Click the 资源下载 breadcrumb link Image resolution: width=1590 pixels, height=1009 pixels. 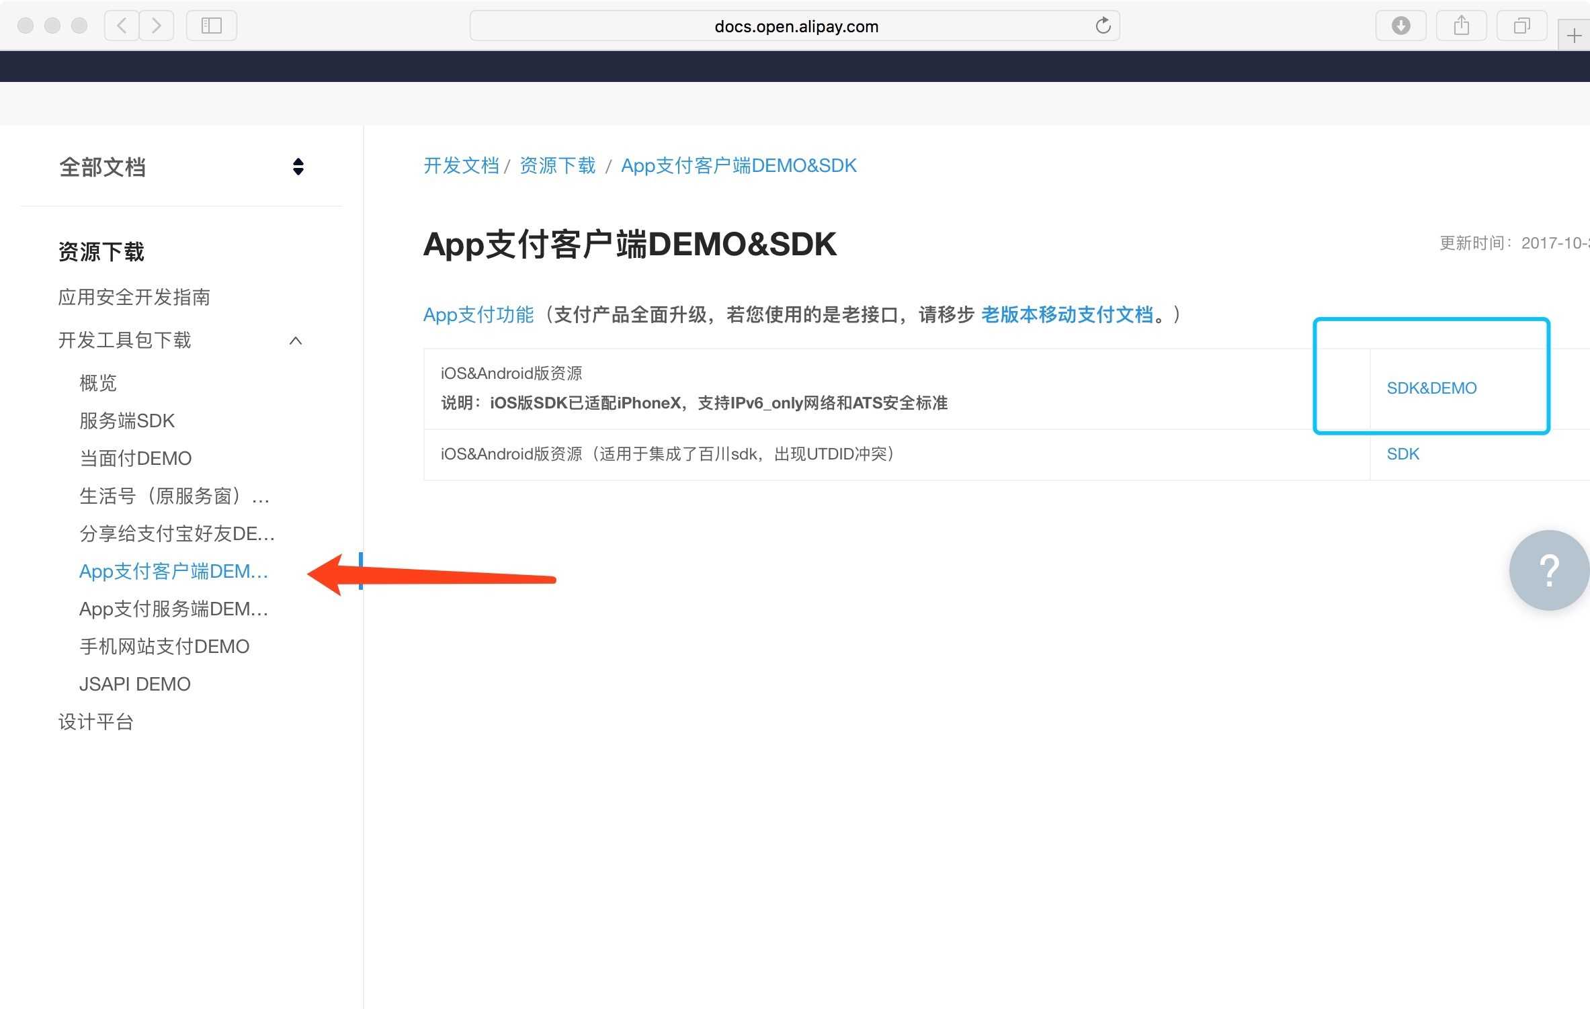point(558,165)
